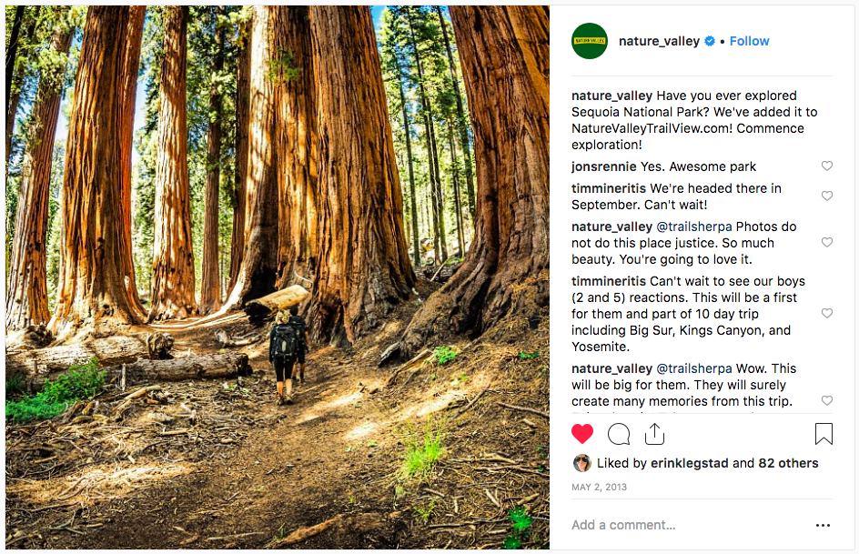This screenshot has height=554, width=859.
Task: Open erinklegstad's small avatar by likes
Action: tap(581, 463)
